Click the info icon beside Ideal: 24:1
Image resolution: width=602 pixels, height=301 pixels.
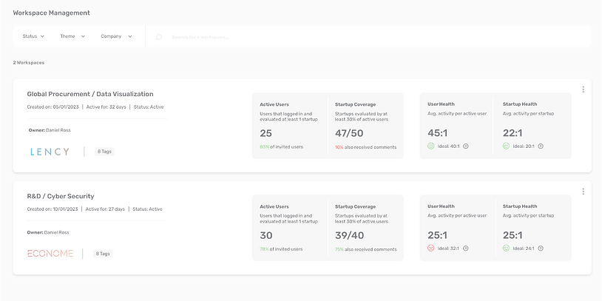point(541,248)
